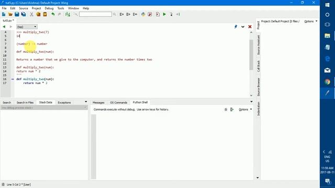Viewport: 335px width, 188px height.
Task: Open File Explorer from the taskbar
Action: [x=327, y=36]
